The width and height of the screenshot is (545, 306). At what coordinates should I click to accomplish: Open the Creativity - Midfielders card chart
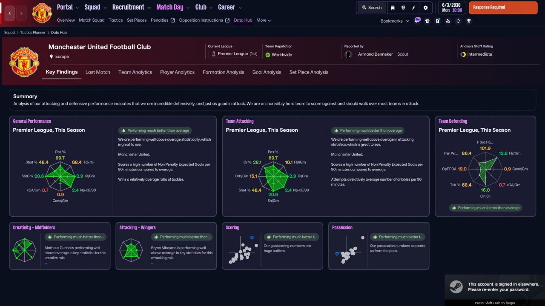click(25, 249)
